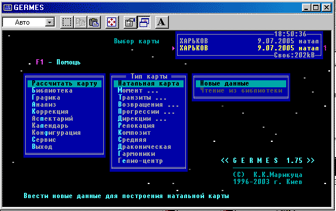Click the Font 'A' toolbar icon
The height and width of the screenshot is (211, 336).
tap(162, 22)
